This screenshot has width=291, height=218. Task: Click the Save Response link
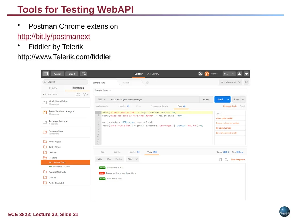click(238, 160)
